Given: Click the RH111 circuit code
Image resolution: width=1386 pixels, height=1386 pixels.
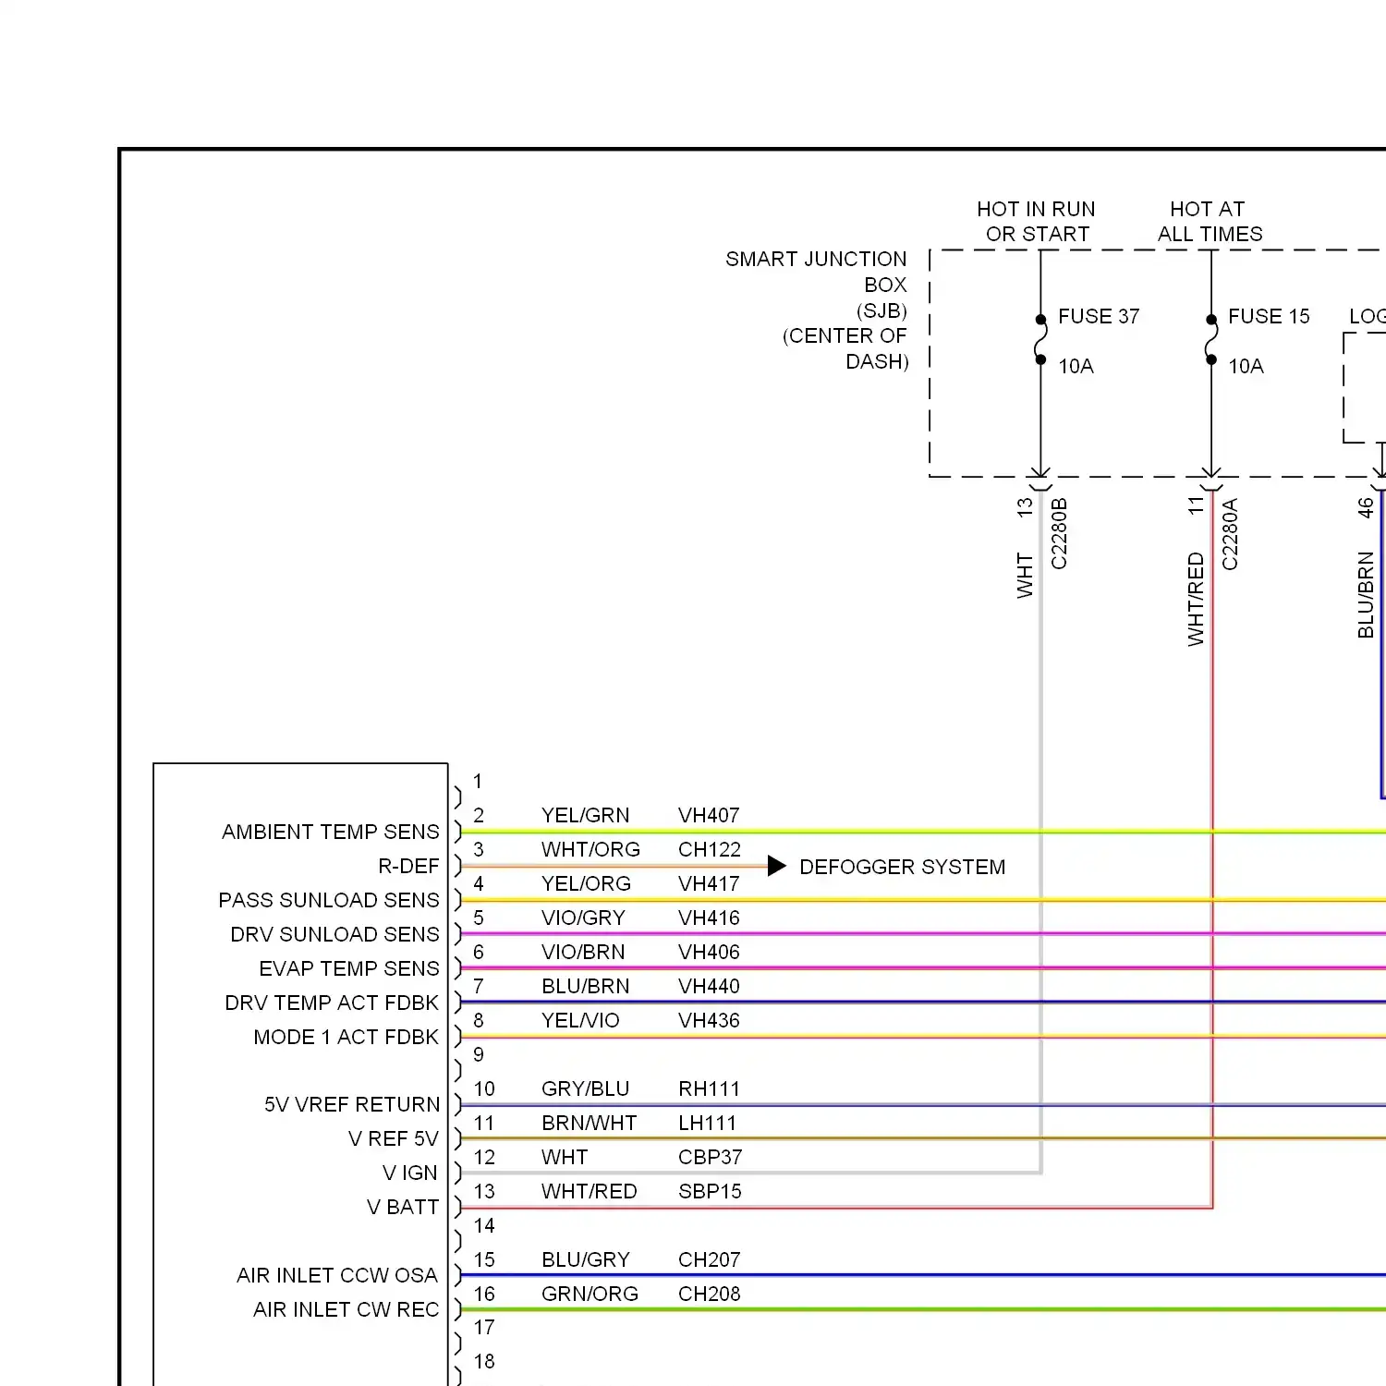Looking at the screenshot, I should point(709,1088).
